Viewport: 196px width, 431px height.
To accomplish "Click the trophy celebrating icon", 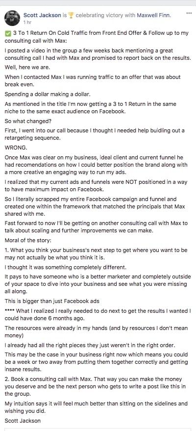I will pos(71,15).
